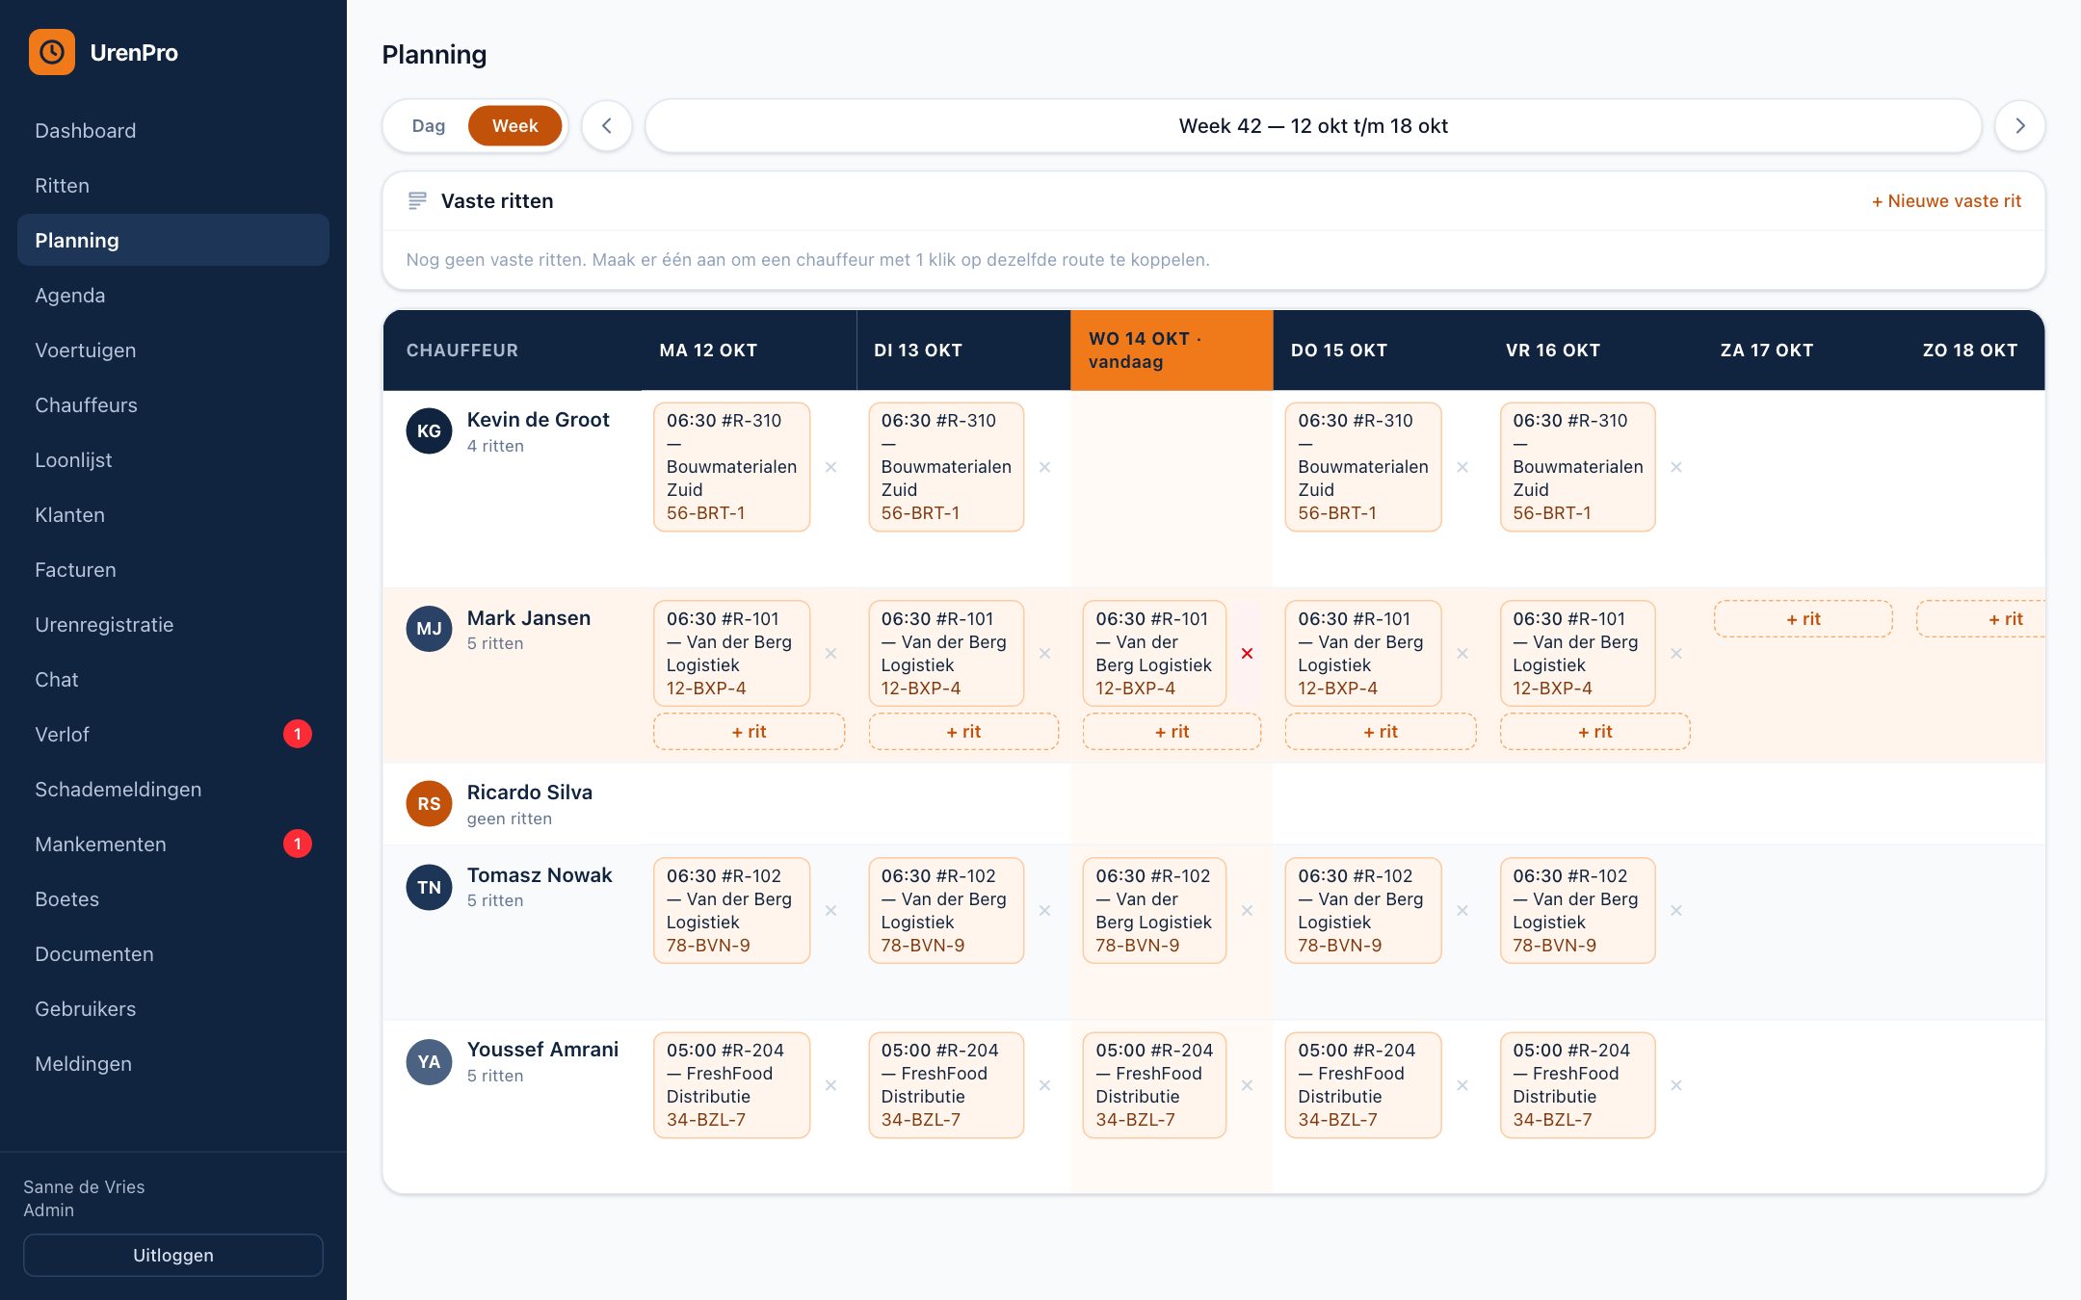Remove Tomasz Nowak's Wednesday ride X
Viewport: 2081px width, 1300px height.
[x=1247, y=911]
